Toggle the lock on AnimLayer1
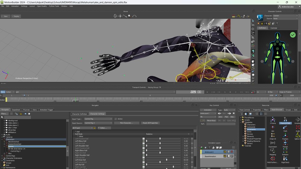The height and width of the screenshot is (169, 301). 225,152
